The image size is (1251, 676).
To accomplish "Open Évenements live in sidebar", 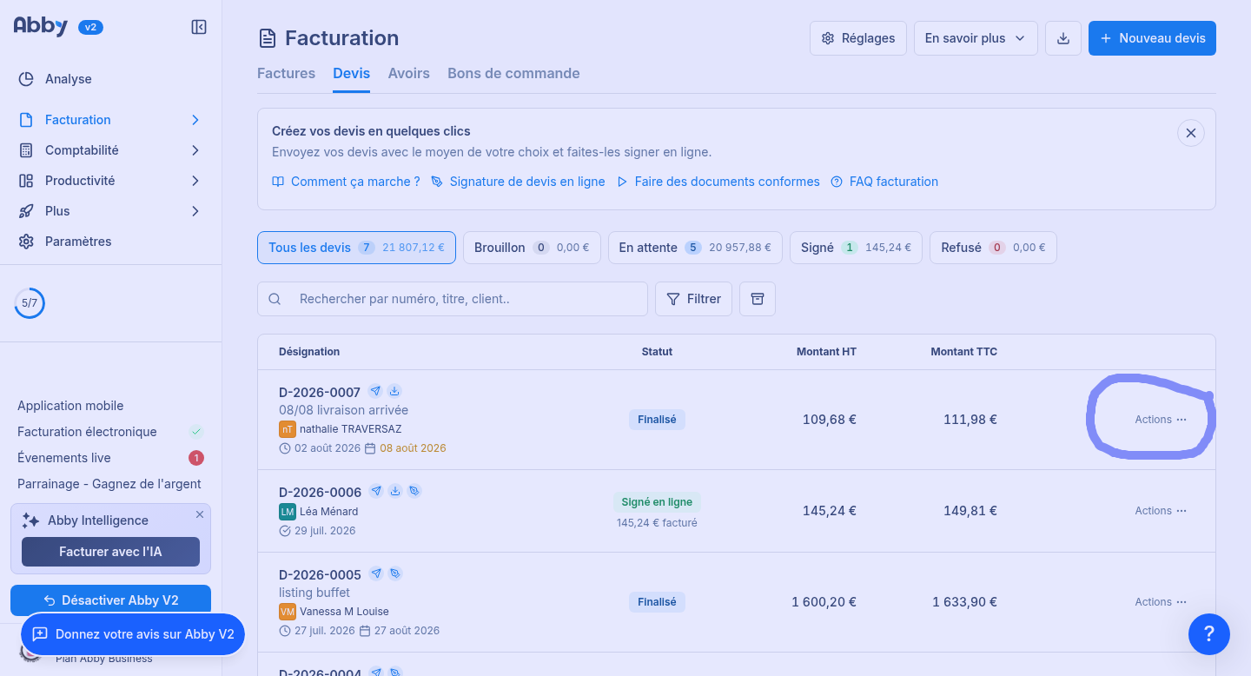I will (x=64, y=458).
